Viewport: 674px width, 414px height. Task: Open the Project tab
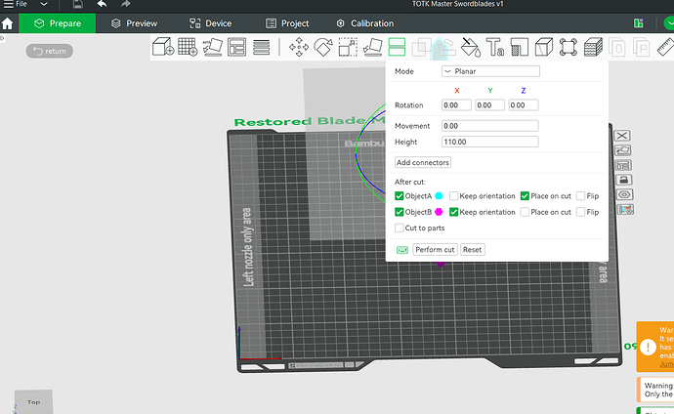tap(287, 23)
